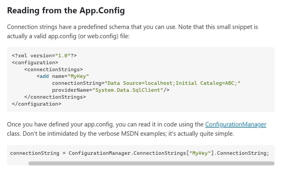
Task: Click the name="MyKey" attribute in XML
Action: coord(70,76)
